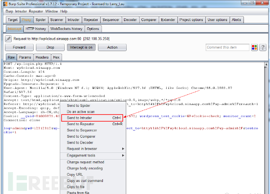270x194 pixels.
Task: Select the WebSockets history sub-tab
Action: tap(66, 29)
